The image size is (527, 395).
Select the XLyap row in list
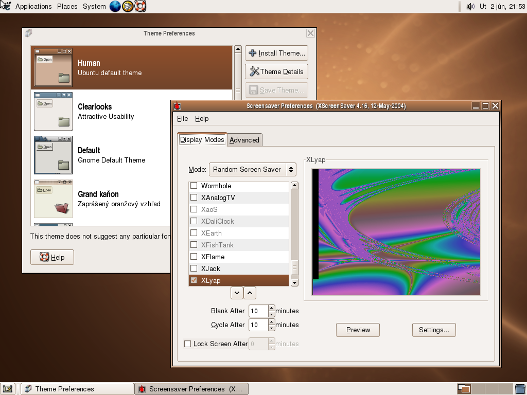[239, 280]
